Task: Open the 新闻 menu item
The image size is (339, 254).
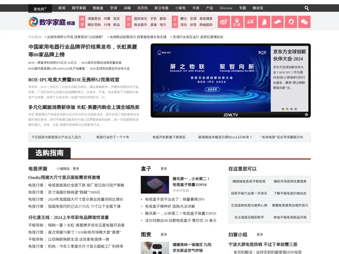Action: (x=62, y=8)
